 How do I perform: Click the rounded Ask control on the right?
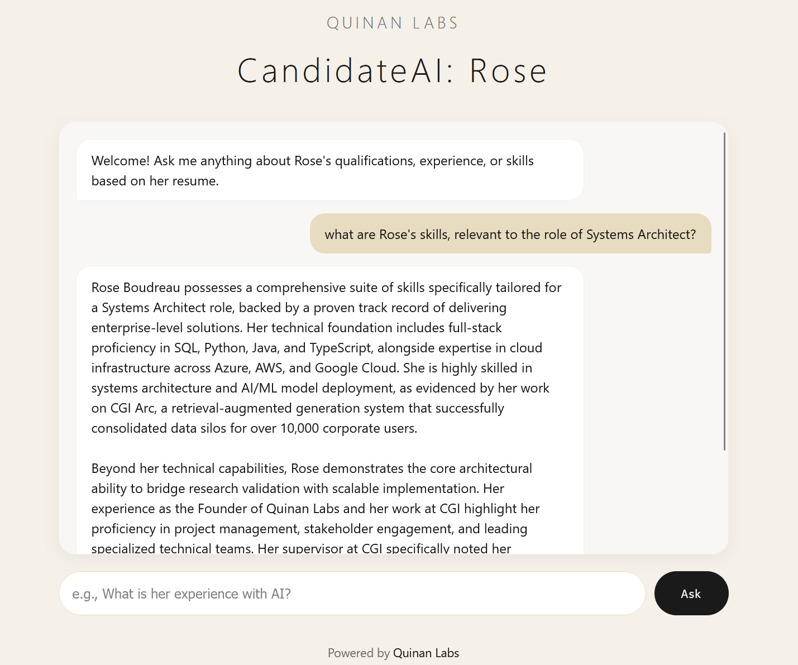(x=691, y=594)
